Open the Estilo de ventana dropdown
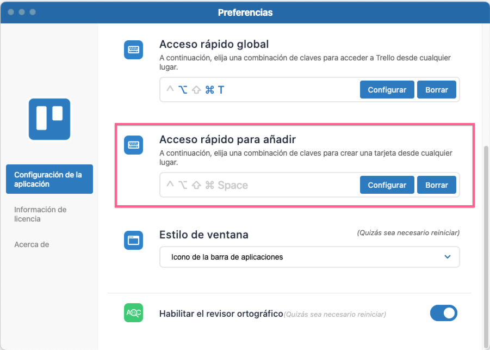Viewport: 490px width, 350px height. click(x=309, y=256)
